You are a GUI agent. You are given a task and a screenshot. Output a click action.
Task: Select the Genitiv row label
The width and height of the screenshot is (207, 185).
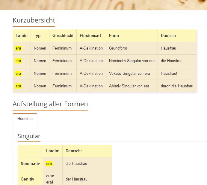(x=27, y=179)
